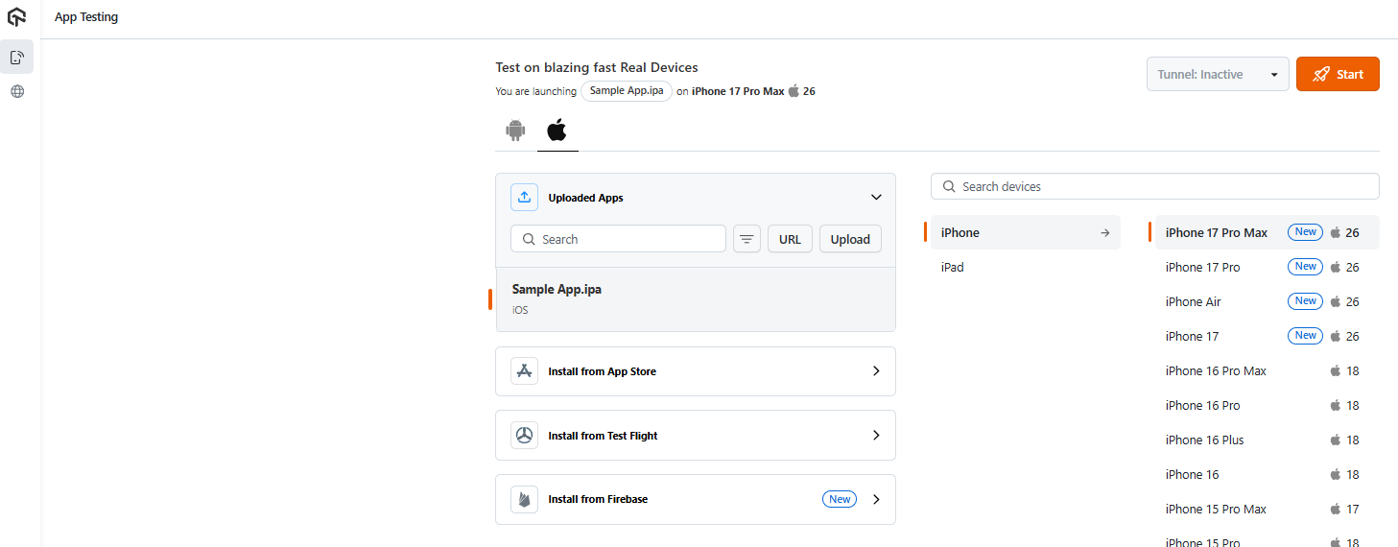Open the App Testing sidebar icon
This screenshot has height=547, width=1398.
17,58
